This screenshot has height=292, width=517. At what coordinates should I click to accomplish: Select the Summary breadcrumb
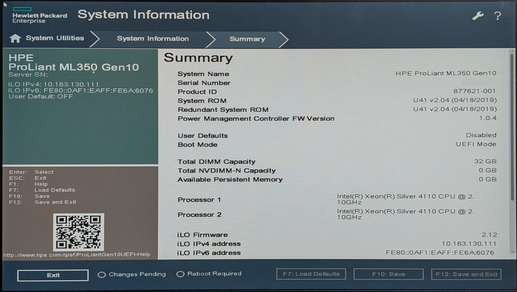(x=247, y=39)
